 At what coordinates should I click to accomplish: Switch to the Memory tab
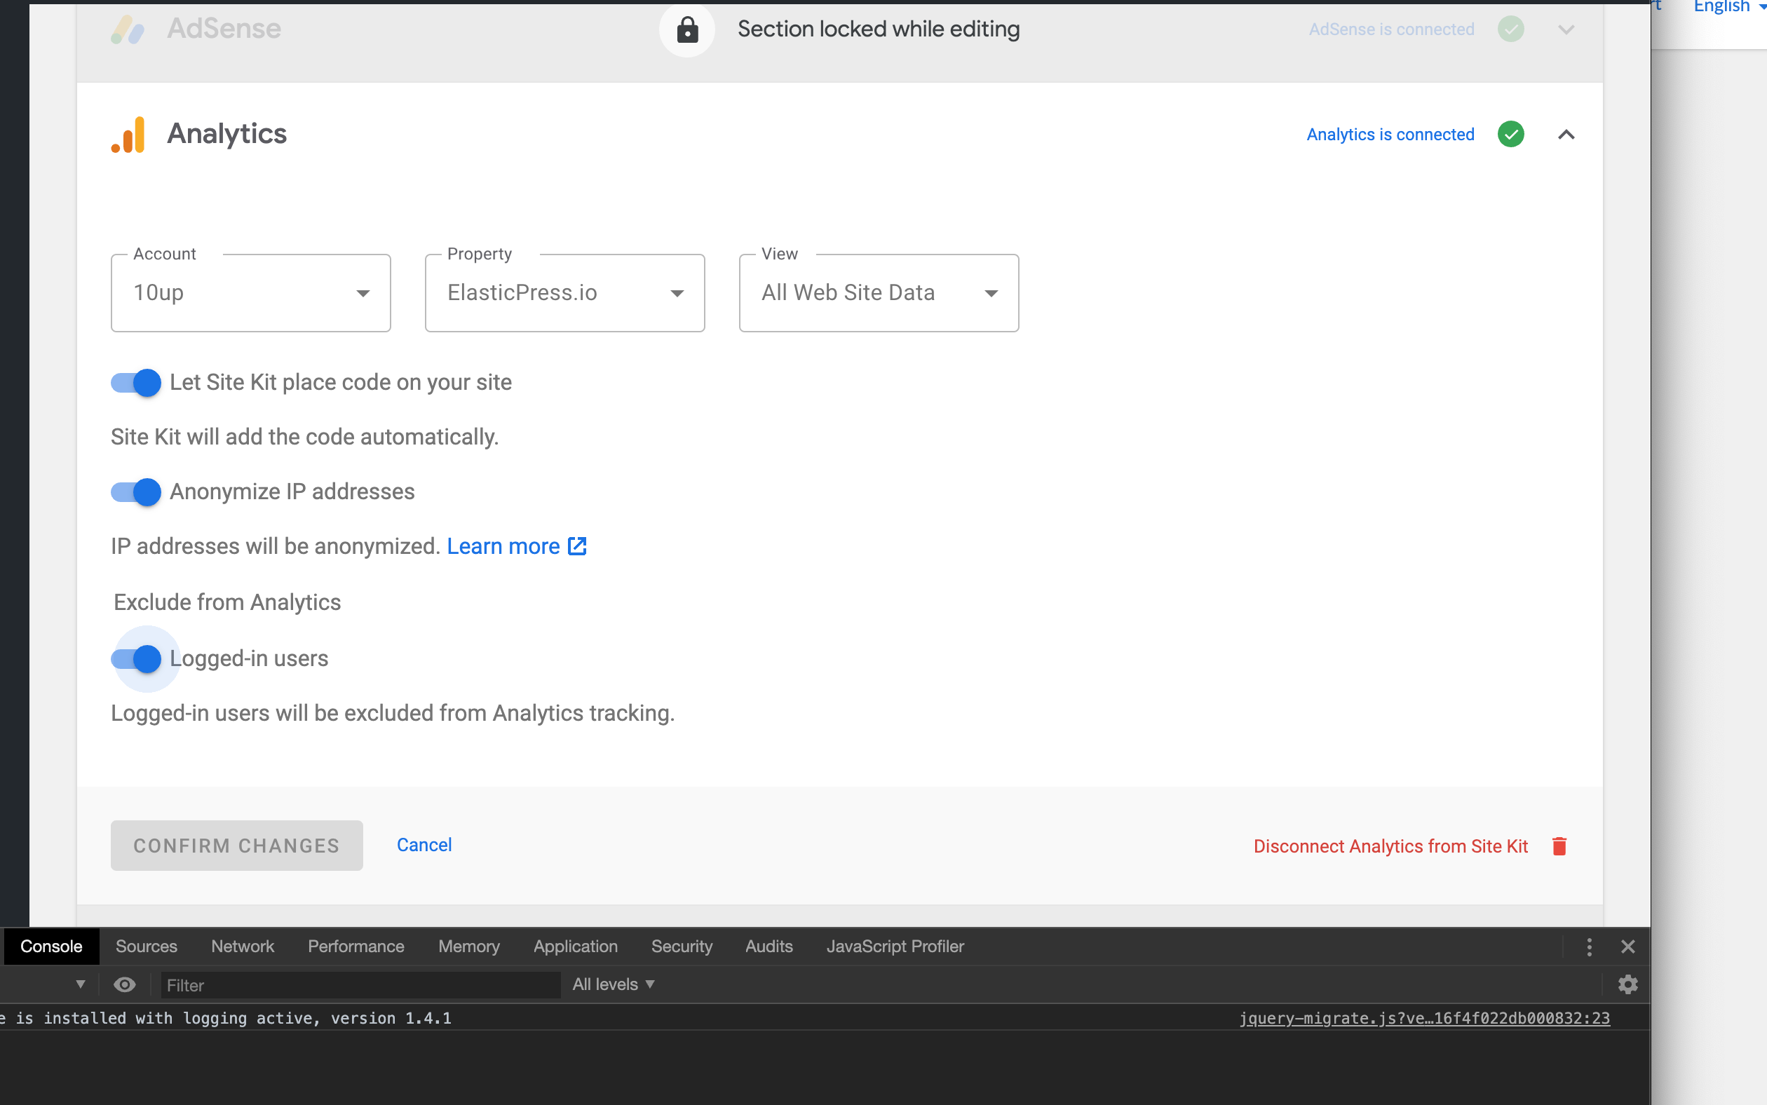[469, 947]
